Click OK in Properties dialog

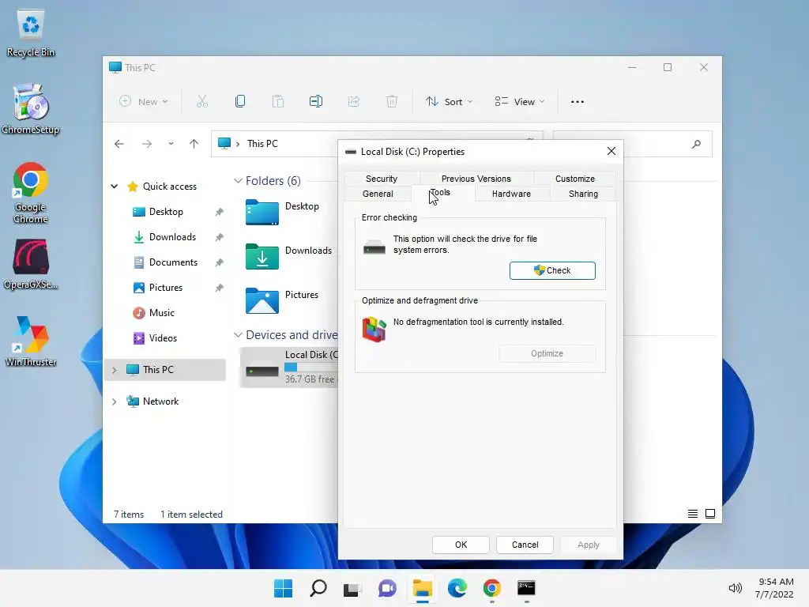pos(461,545)
